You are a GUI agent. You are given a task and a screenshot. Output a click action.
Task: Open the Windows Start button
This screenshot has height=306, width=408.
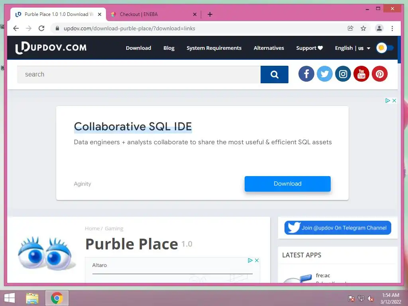pyautogui.click(x=10, y=298)
